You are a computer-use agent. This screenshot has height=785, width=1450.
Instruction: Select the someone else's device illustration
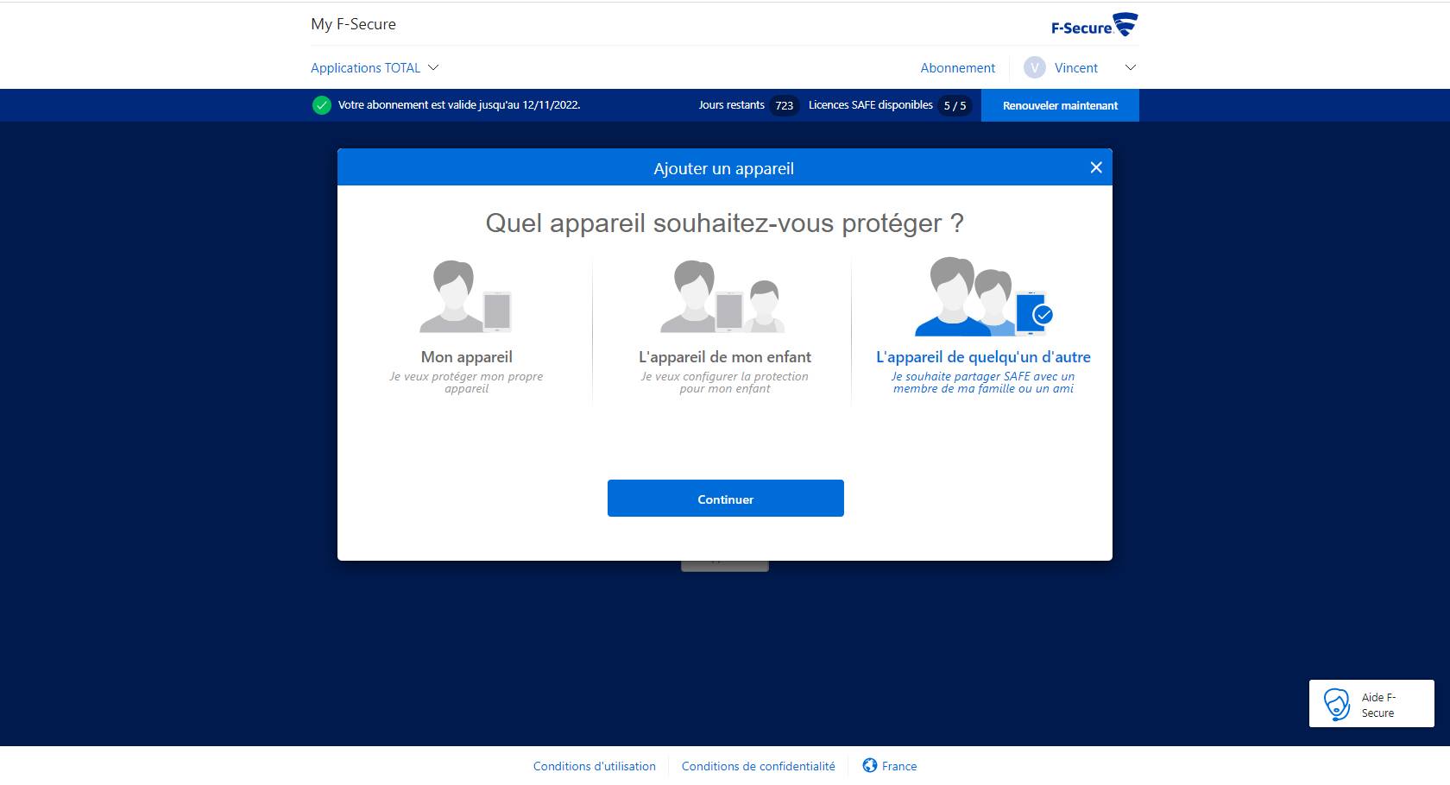(984, 297)
